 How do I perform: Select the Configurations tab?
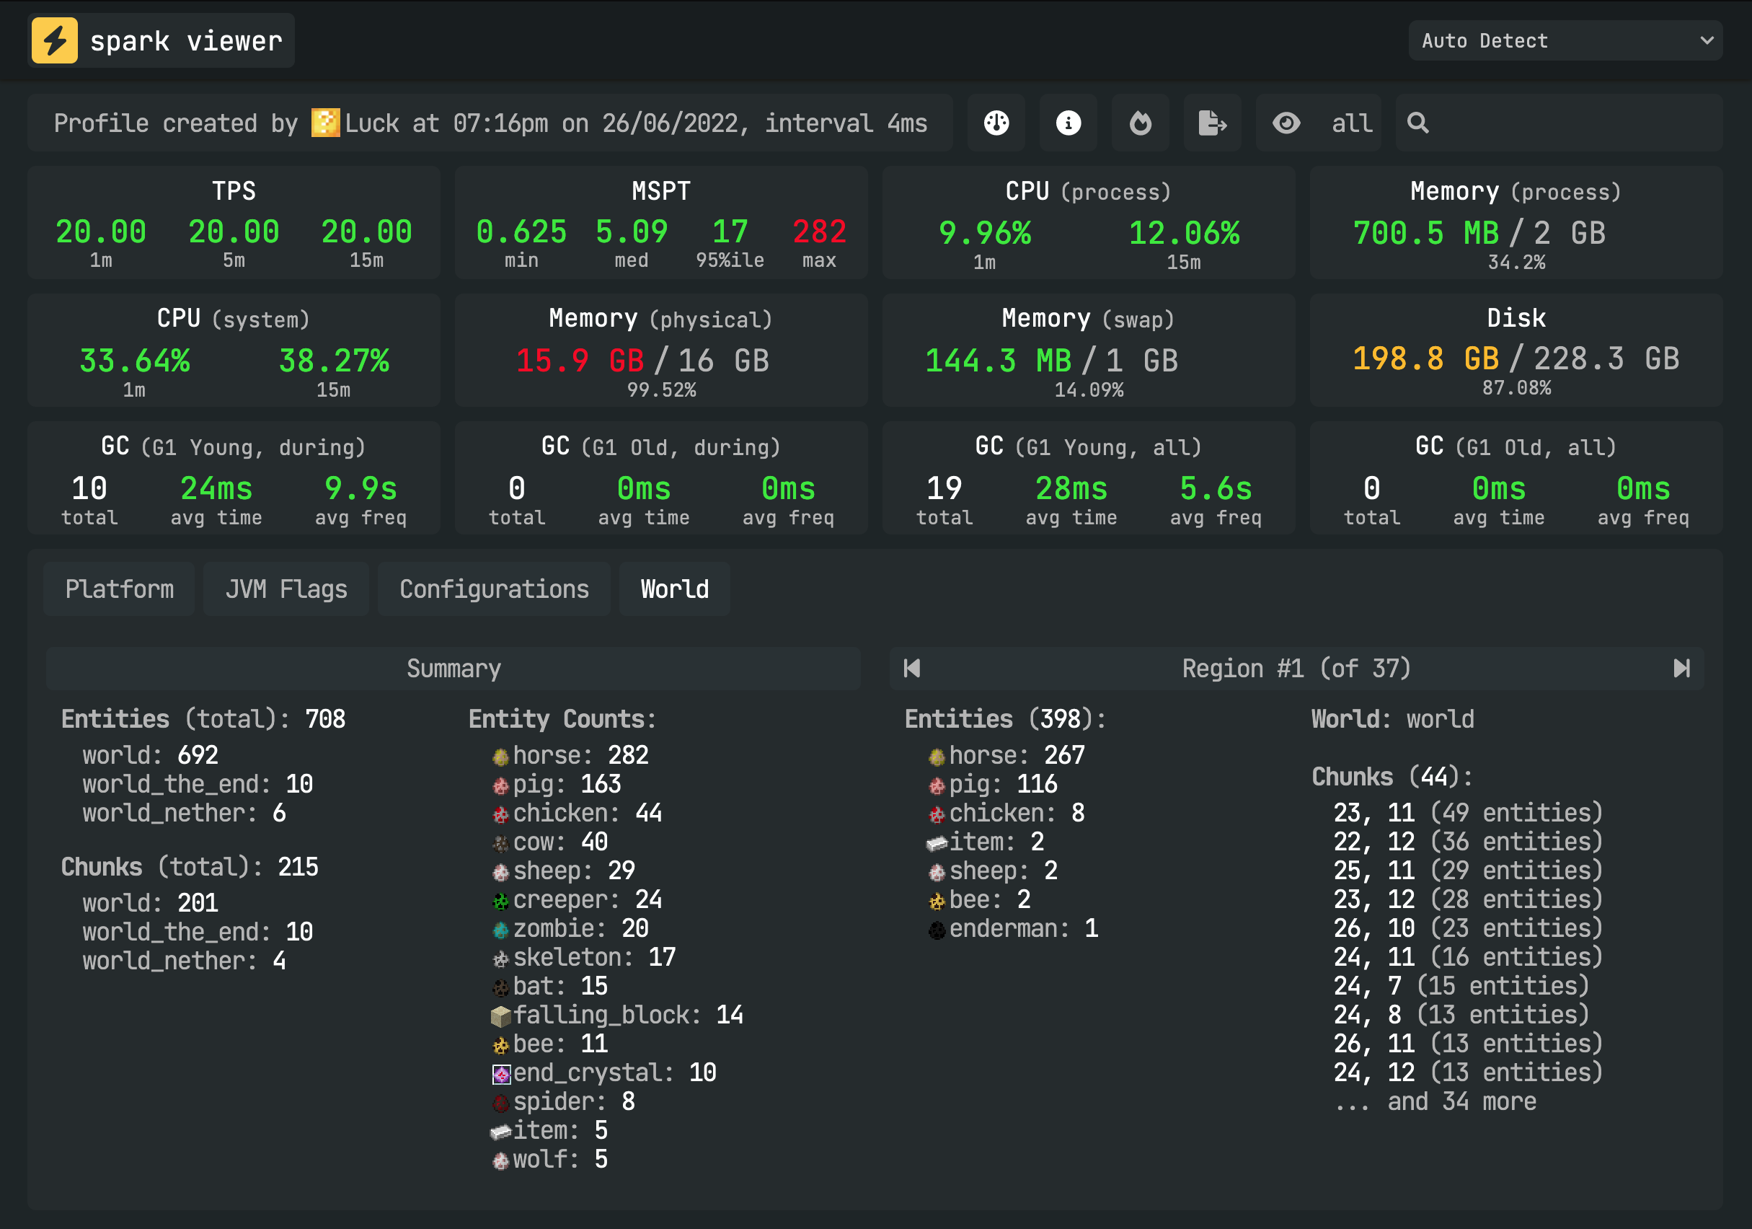(x=494, y=588)
